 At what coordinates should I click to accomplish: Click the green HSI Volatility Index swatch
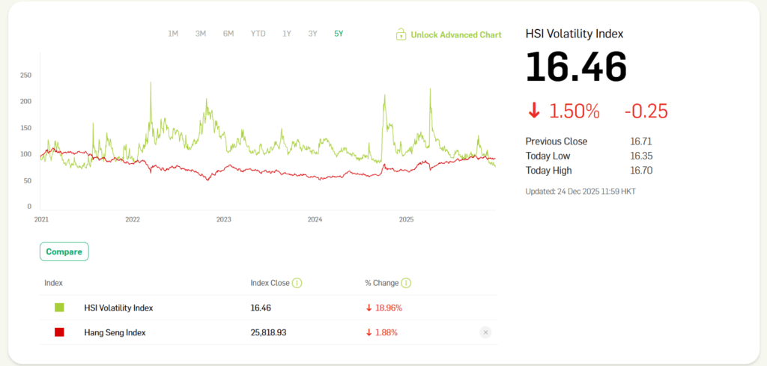pos(59,308)
